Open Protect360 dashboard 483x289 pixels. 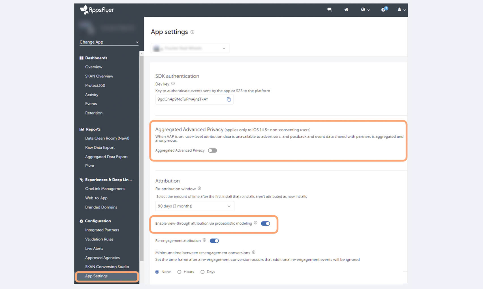(x=95, y=85)
